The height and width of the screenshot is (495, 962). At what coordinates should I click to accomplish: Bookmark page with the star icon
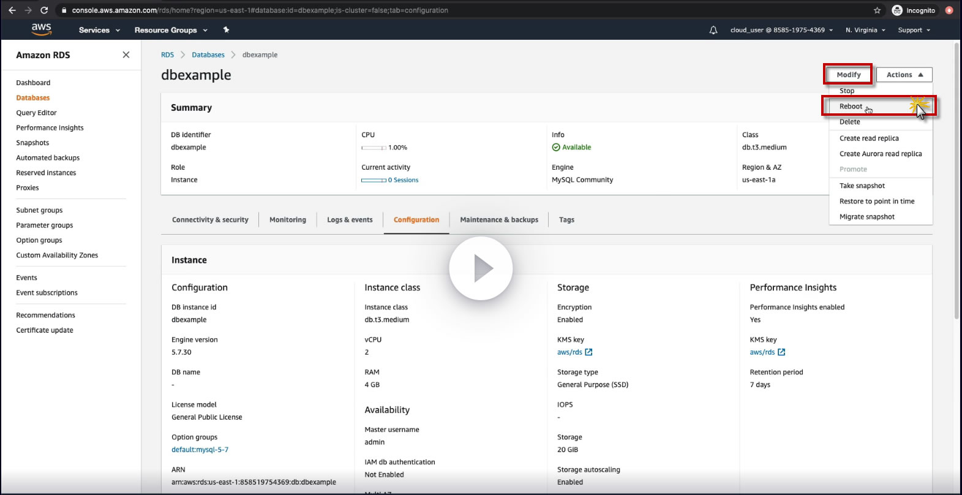[x=877, y=10]
